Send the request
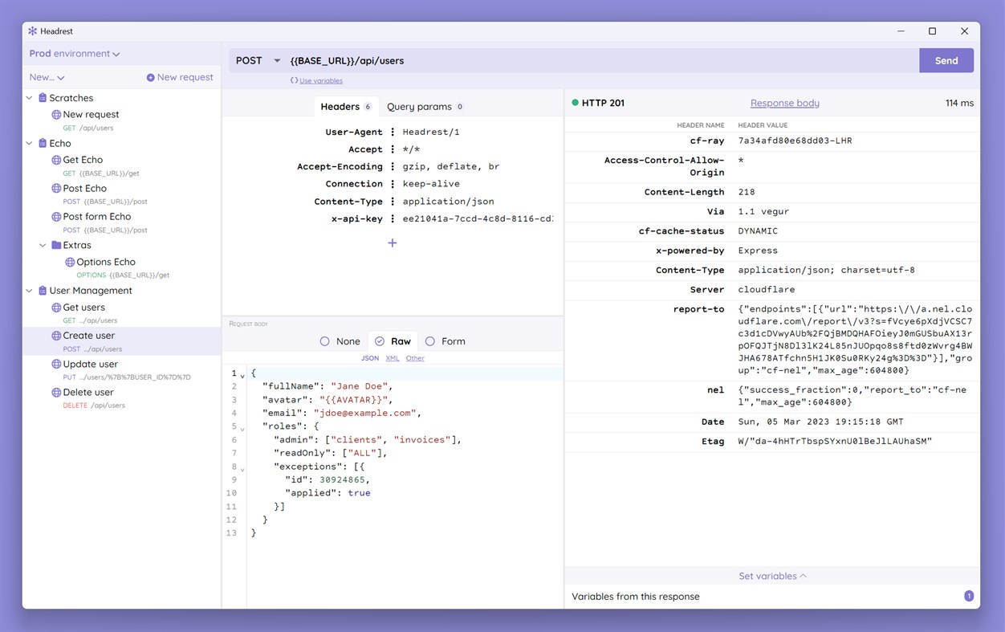 946,61
